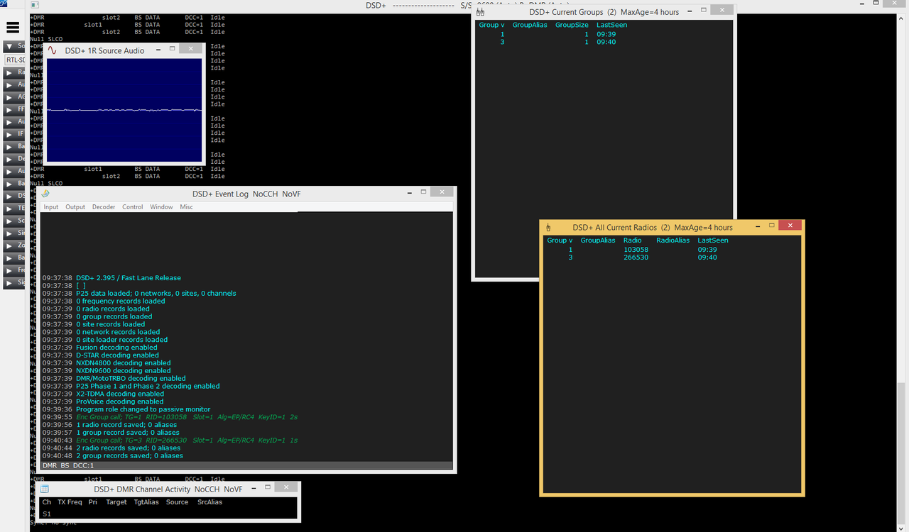Image resolution: width=909 pixels, height=532 pixels.
Task: Click the group icon on the Current Groups title bar
Action: point(480,11)
